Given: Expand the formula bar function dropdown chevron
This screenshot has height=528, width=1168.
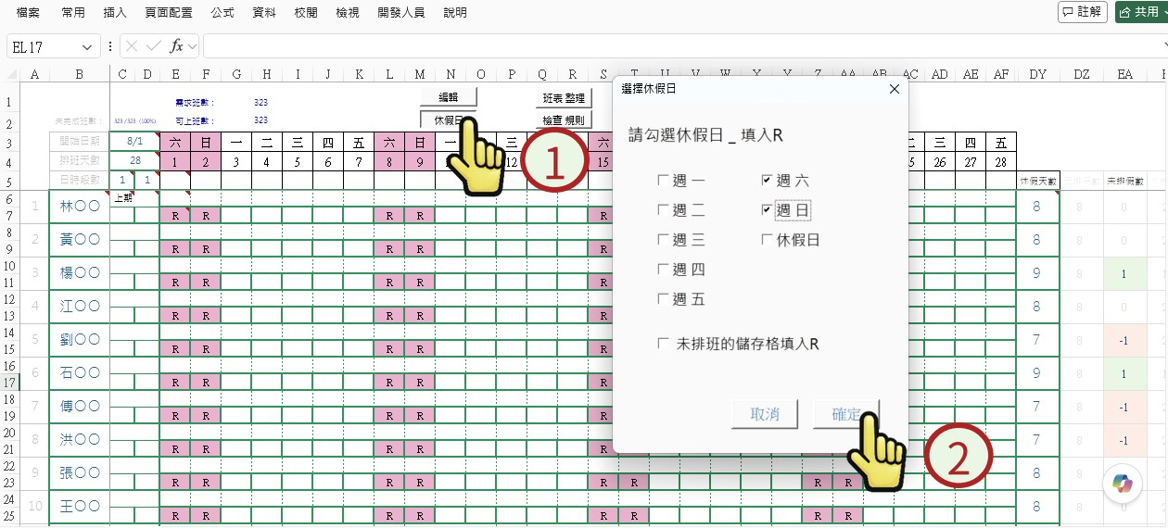Looking at the screenshot, I should [x=192, y=46].
